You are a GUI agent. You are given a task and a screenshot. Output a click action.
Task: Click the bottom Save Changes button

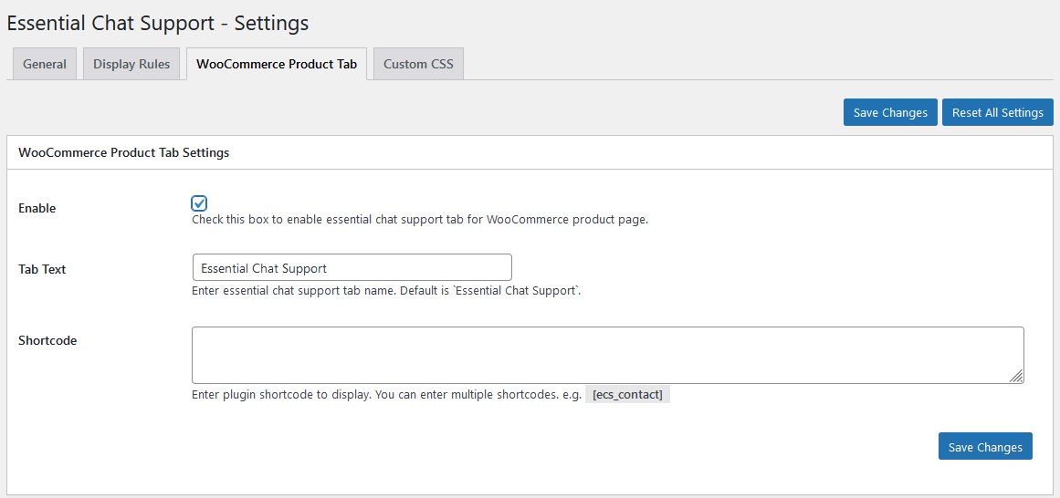[985, 447]
